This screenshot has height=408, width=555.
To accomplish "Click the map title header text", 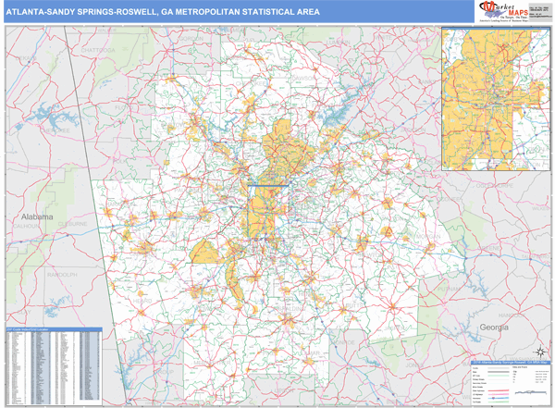I will tap(163, 11).
